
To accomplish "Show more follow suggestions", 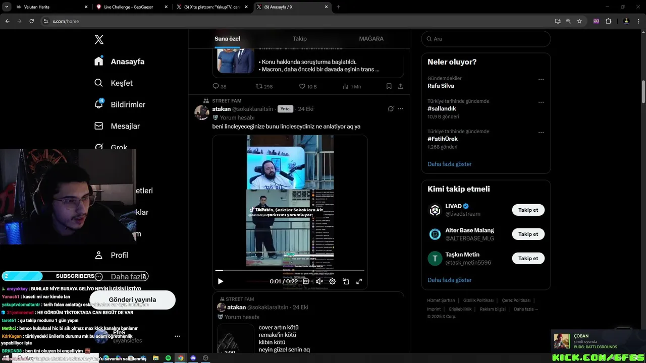I will tap(450, 280).
